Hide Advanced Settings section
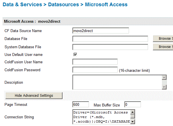Viewport: 173px width, 126px height. 34,95
